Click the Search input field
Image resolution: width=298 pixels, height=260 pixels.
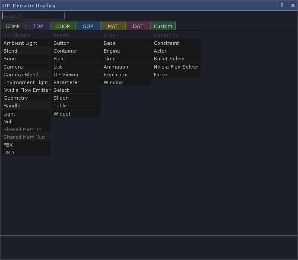point(33,16)
